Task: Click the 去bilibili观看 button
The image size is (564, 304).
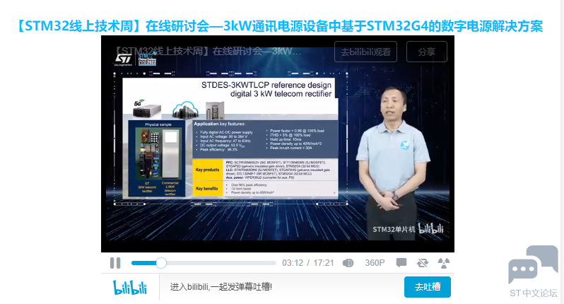Action: [x=366, y=52]
